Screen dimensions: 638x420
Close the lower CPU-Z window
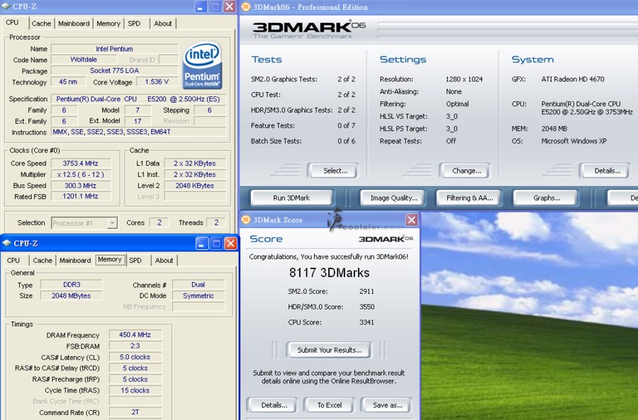point(230,244)
